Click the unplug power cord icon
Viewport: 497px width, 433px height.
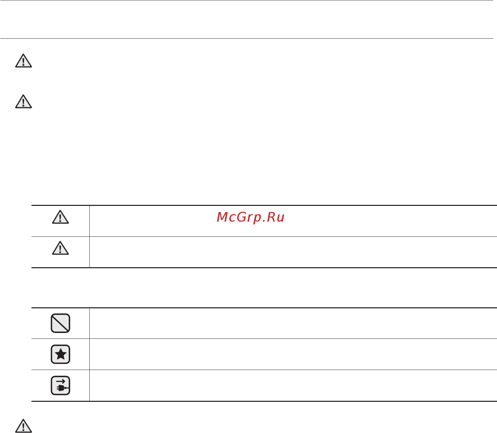pyautogui.click(x=61, y=385)
